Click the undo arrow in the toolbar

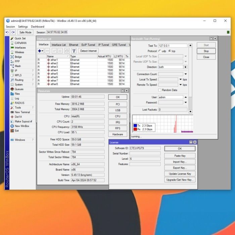[x=7, y=32]
